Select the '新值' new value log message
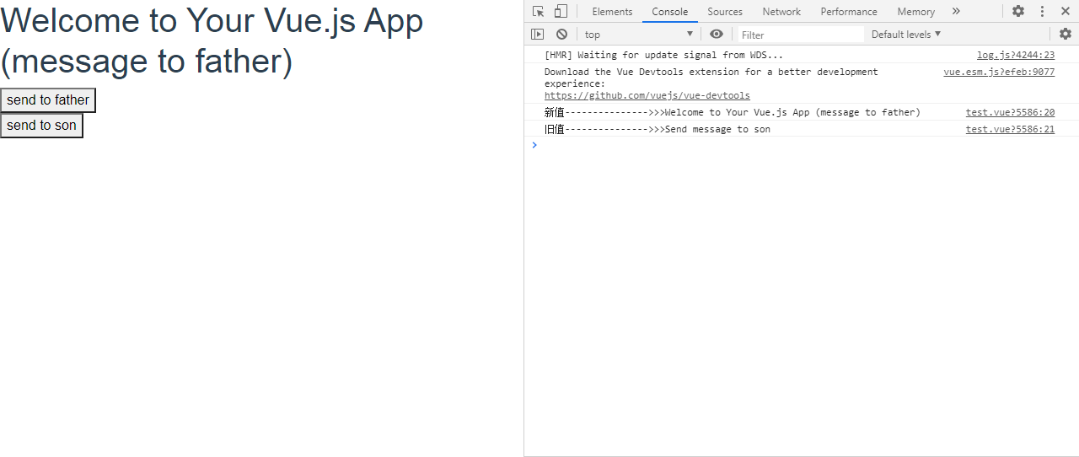 733,112
